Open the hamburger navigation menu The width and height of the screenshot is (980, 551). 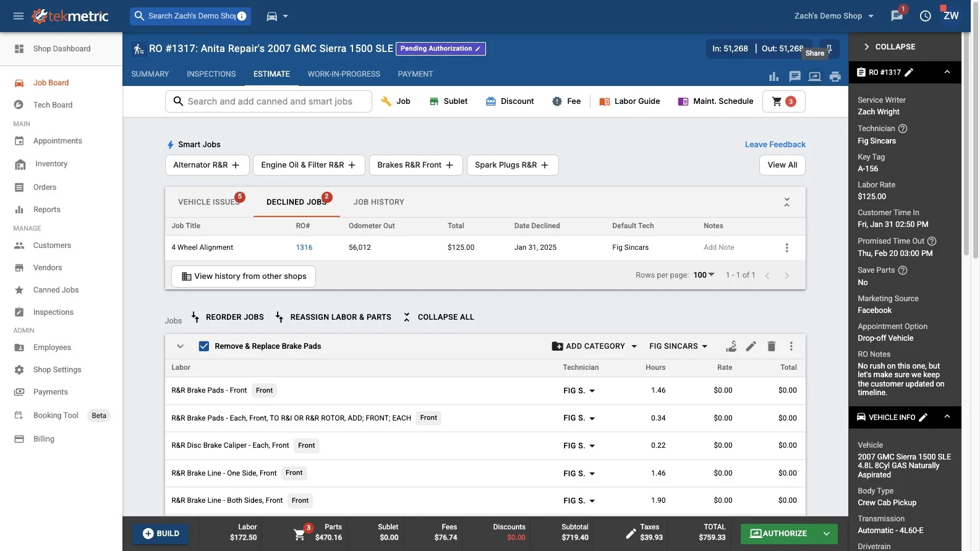tap(19, 16)
